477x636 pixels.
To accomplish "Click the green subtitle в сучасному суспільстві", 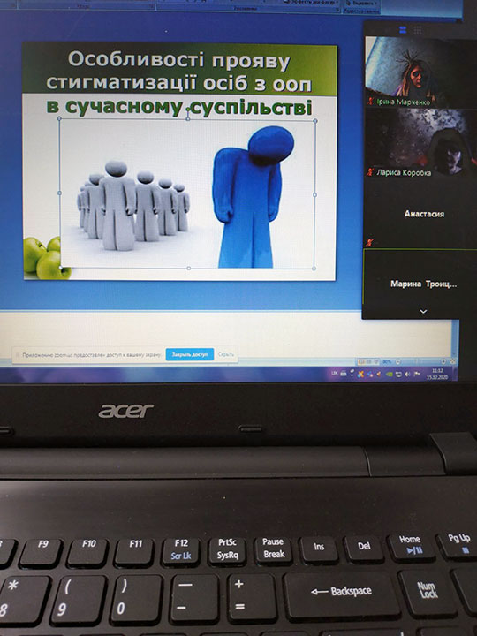I will tap(179, 107).
